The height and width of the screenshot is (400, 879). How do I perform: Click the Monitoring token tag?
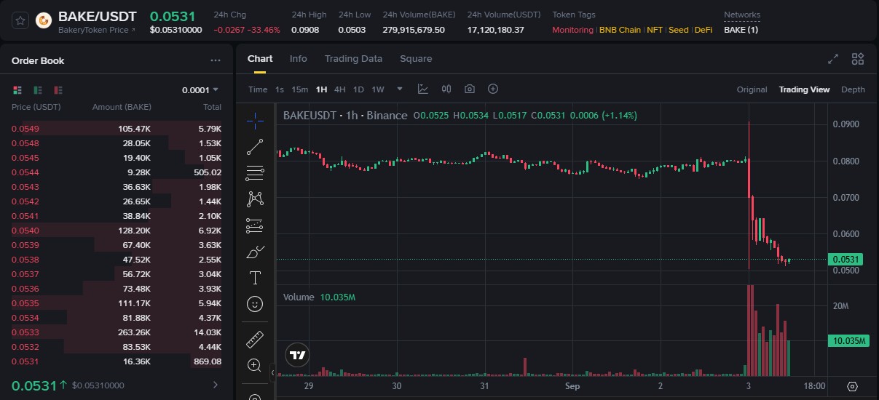click(x=573, y=30)
